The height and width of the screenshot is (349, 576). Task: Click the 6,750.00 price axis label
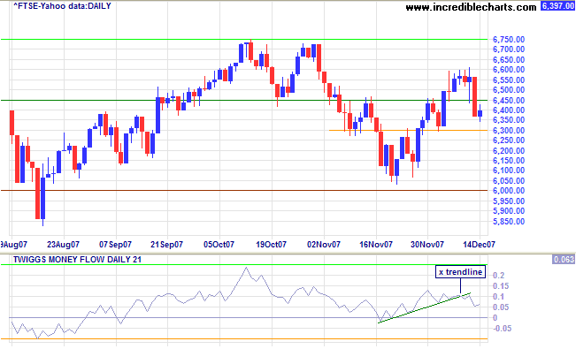pyautogui.click(x=509, y=39)
